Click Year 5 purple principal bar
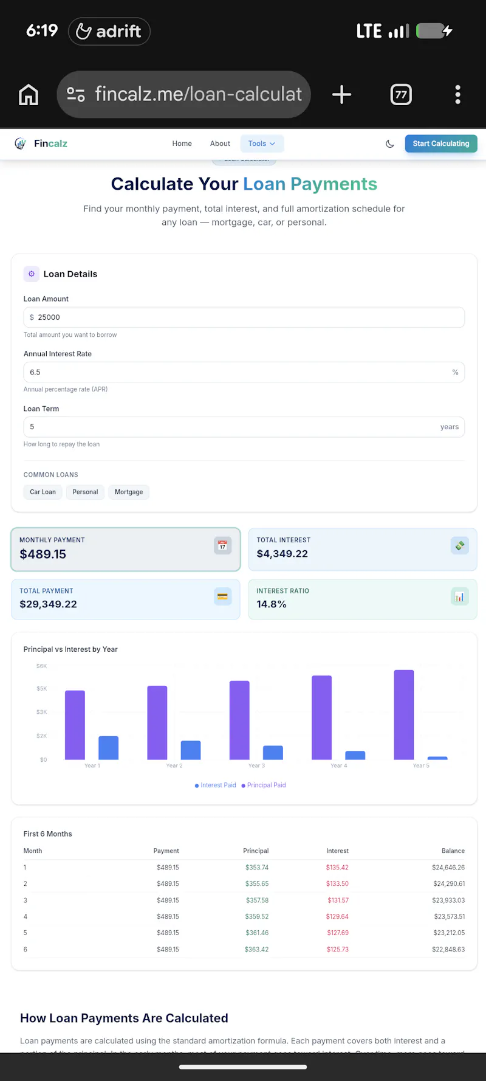Image resolution: width=486 pixels, height=1081 pixels. (404, 714)
